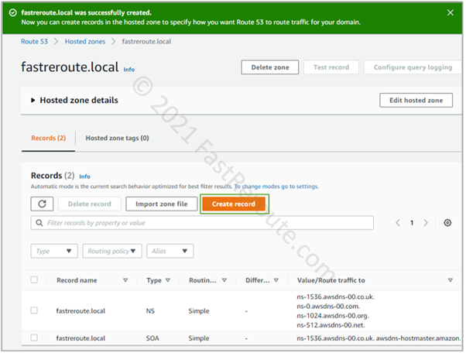The width and height of the screenshot is (466, 353).
Task: Click Simple routing cell in NS row
Action: [199, 310]
